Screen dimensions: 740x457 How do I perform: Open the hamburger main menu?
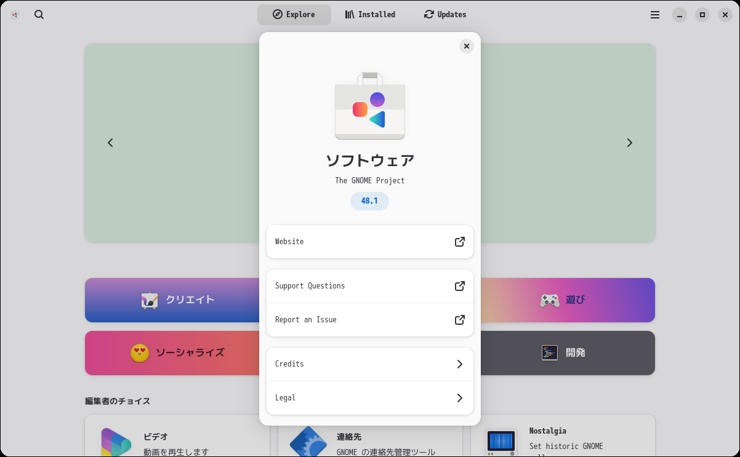point(655,15)
